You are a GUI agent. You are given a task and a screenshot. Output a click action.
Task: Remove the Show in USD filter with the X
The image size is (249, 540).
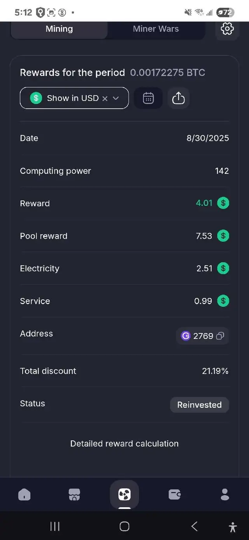[x=105, y=98]
